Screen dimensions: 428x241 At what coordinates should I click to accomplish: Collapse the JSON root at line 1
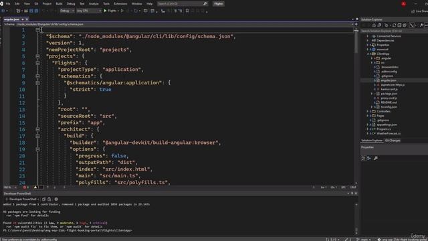tap(37, 29)
